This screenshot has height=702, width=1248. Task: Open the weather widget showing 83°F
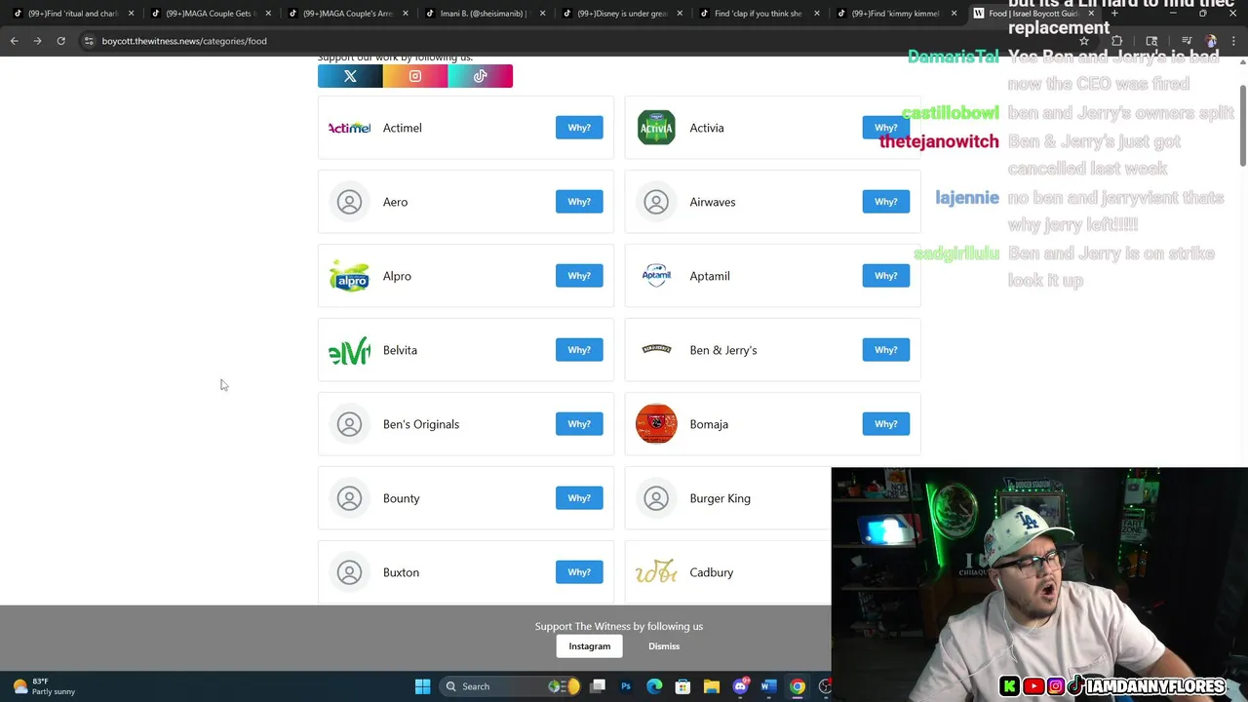pos(45,686)
